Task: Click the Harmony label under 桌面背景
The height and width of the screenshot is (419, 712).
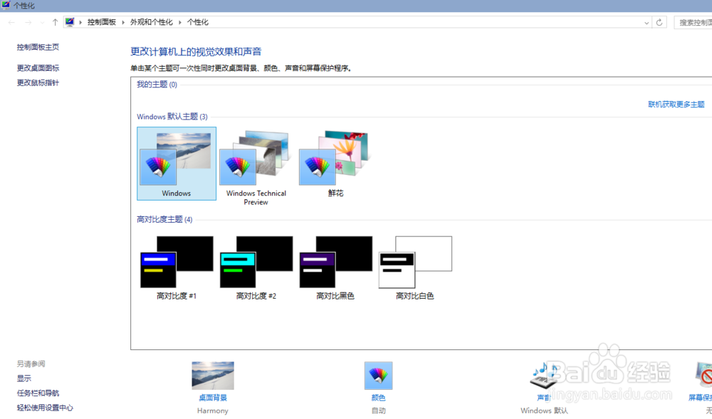Action: click(x=212, y=411)
